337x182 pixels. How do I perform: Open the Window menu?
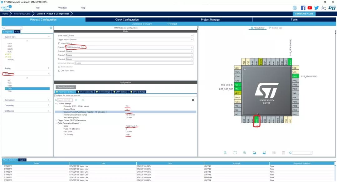click(x=62, y=8)
